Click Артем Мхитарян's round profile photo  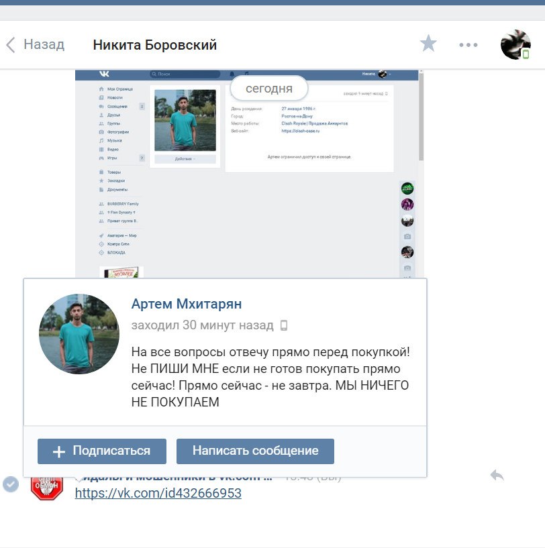79,334
